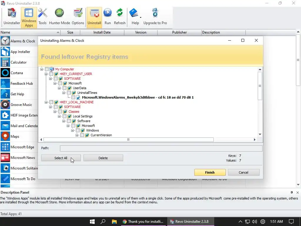
Task: Check the Local Settings checkbox
Action: [64, 116]
